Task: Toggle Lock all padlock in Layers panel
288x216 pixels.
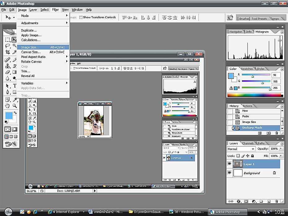Action: [253, 156]
